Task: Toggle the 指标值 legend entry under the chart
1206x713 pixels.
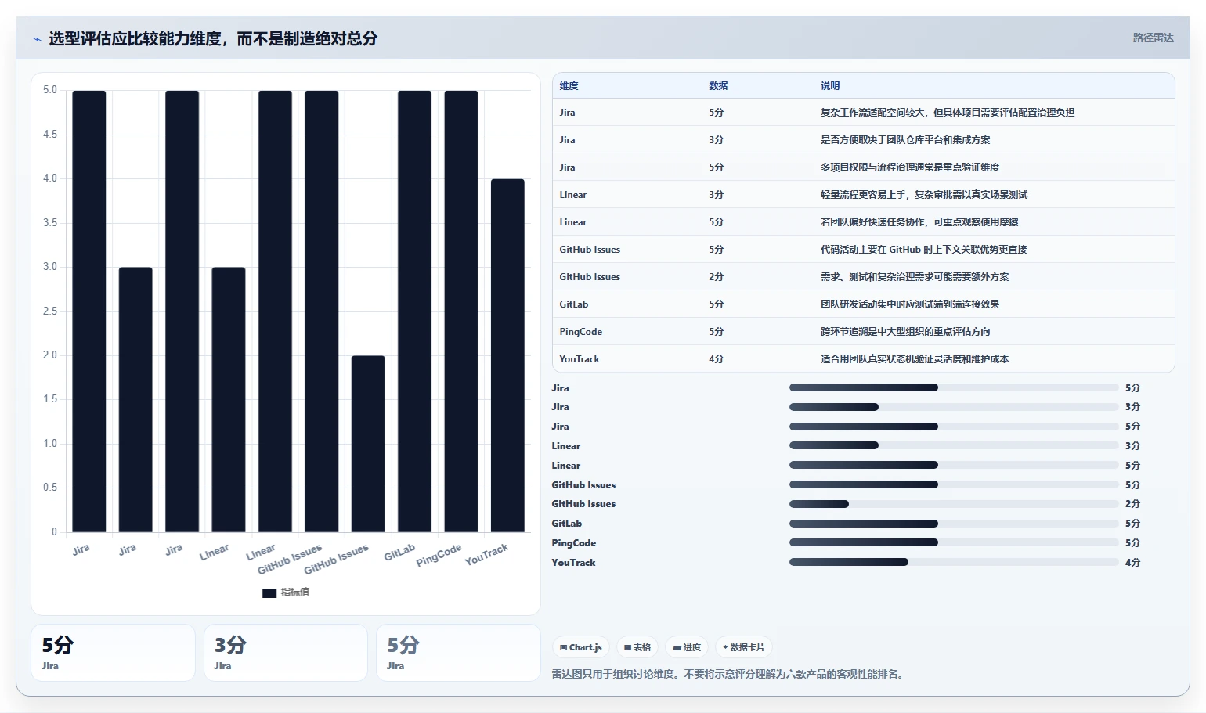Action: coord(286,592)
